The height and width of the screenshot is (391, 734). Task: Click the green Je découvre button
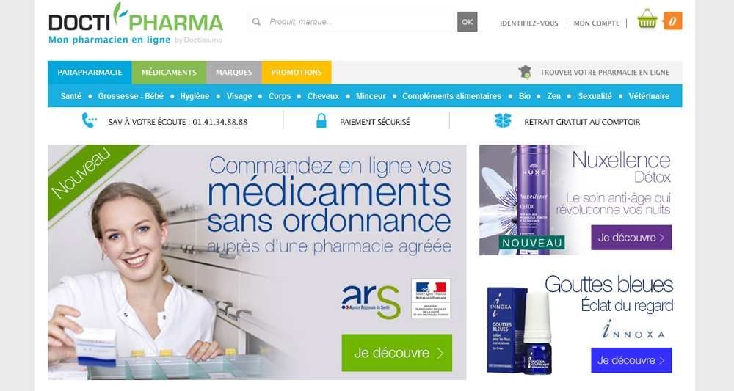(x=397, y=353)
